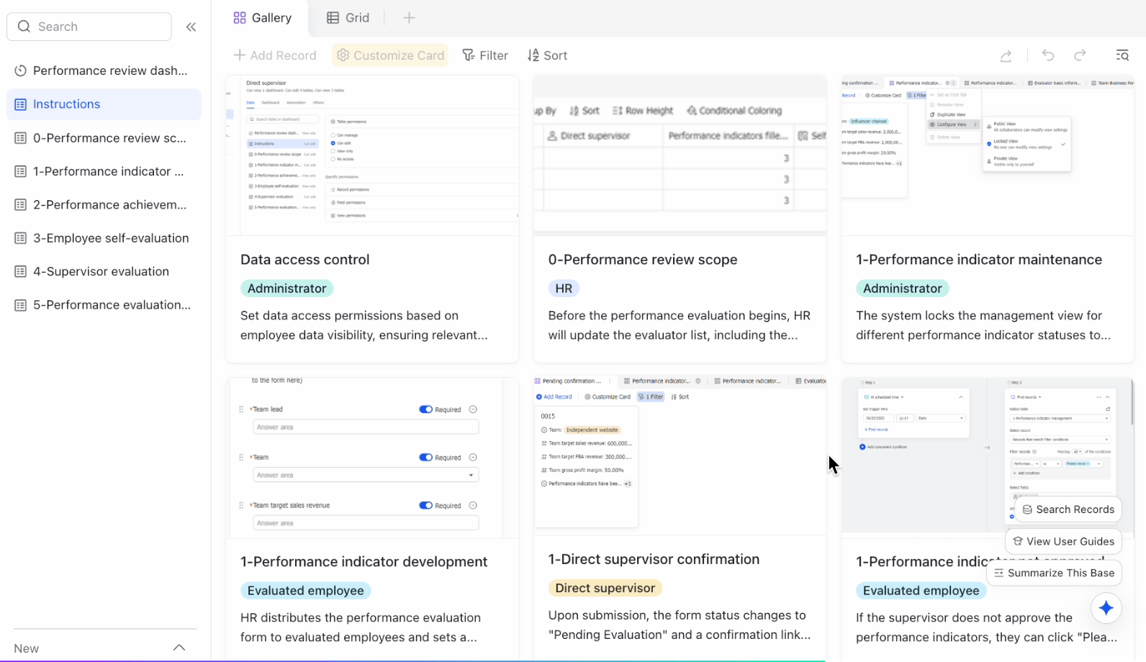Click the floating Search Records button

pos(1068,509)
